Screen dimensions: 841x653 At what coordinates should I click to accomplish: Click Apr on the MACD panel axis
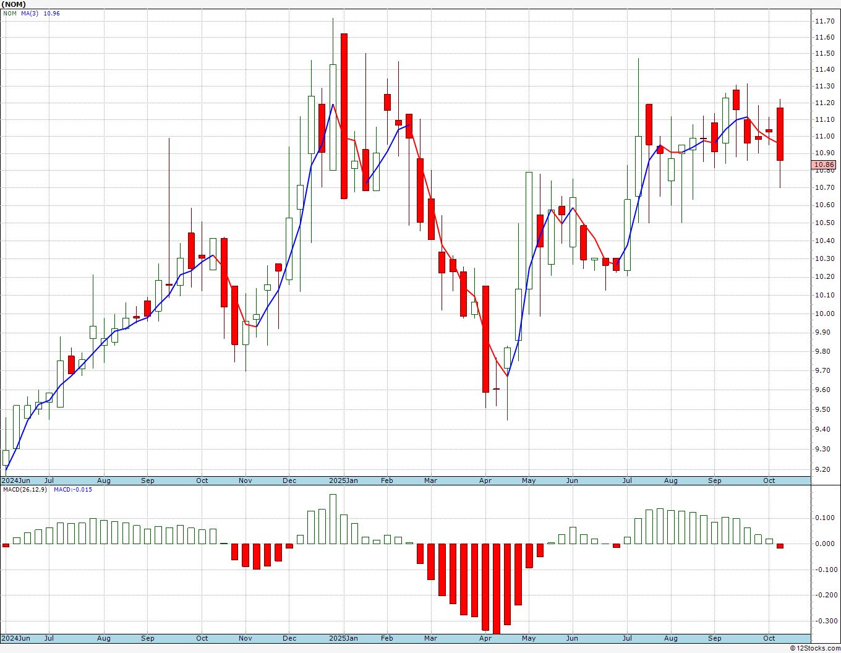coord(485,638)
